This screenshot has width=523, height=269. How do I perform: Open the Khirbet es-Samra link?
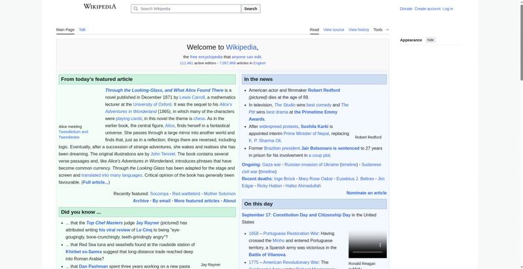[84, 251]
